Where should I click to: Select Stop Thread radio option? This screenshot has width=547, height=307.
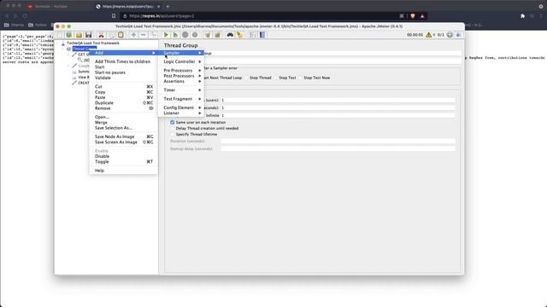(x=260, y=78)
